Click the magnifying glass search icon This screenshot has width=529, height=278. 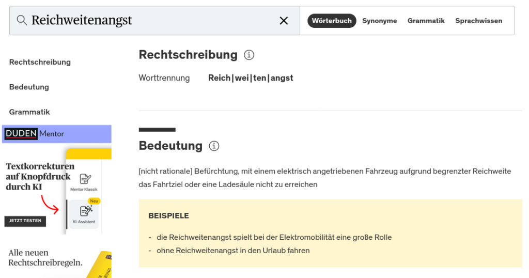22,21
